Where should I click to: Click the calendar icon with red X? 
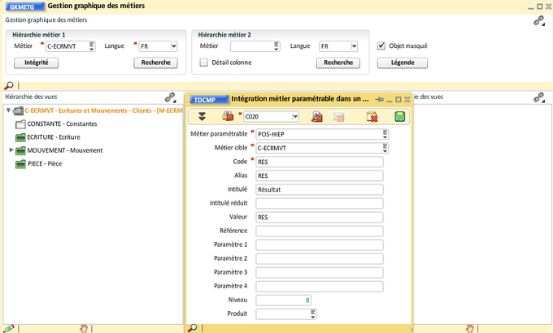(x=372, y=117)
